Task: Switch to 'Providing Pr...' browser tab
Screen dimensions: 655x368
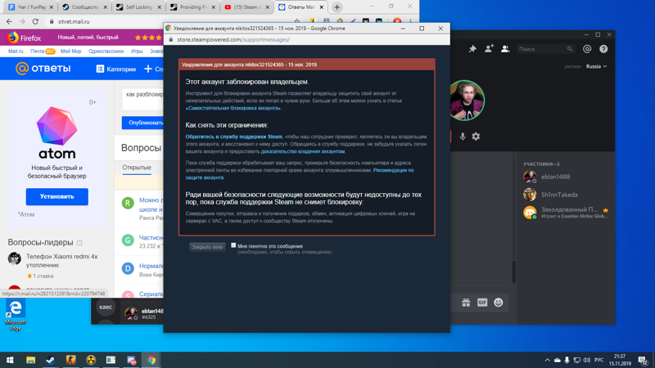Action: coord(192,7)
